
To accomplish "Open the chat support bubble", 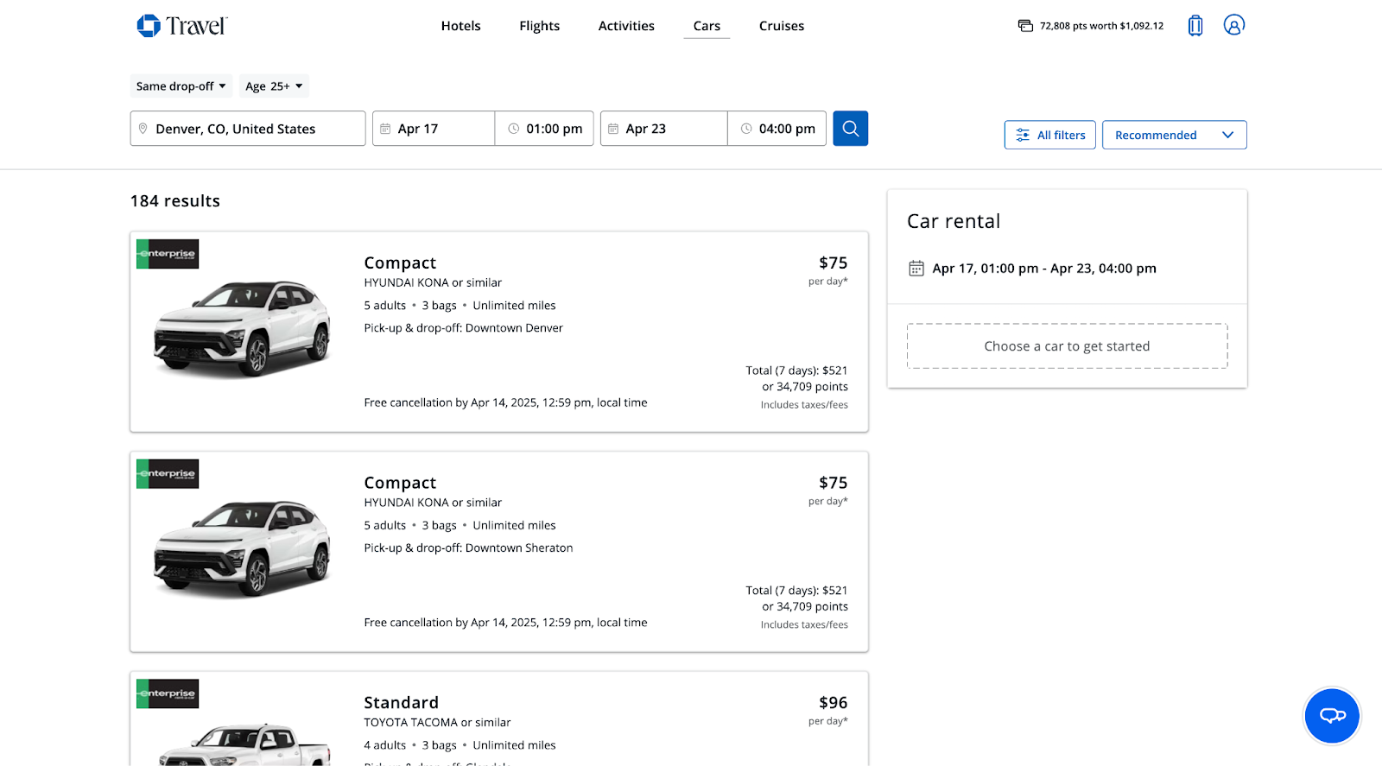I will point(1332,715).
